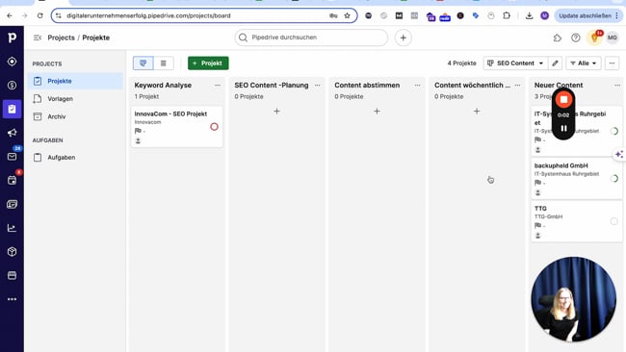Click backupheld GmbH progress circle
This screenshot has height=352, width=626.
coord(614,179)
